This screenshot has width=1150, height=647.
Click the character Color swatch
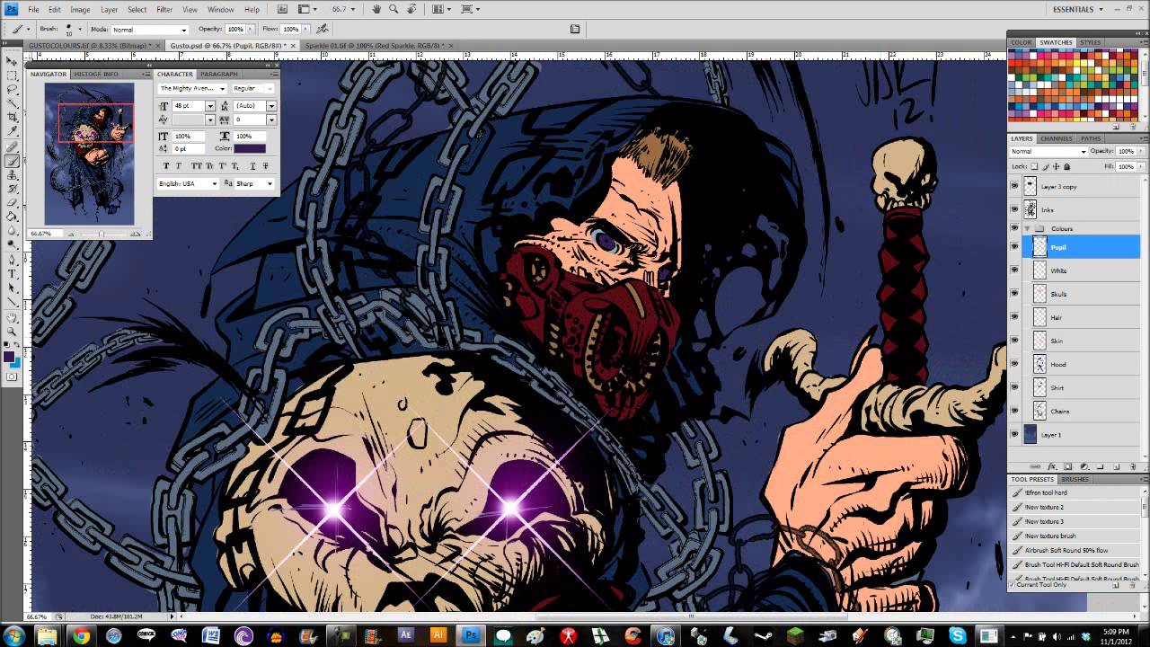coord(249,148)
